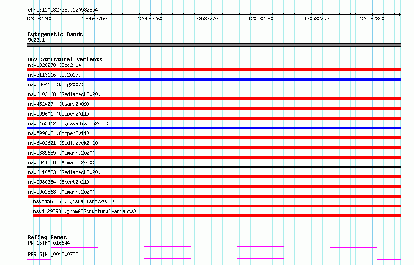The height and width of the screenshot is (265, 414).
Task: Open the DGV Structural Variants track heading
Action: point(65,59)
